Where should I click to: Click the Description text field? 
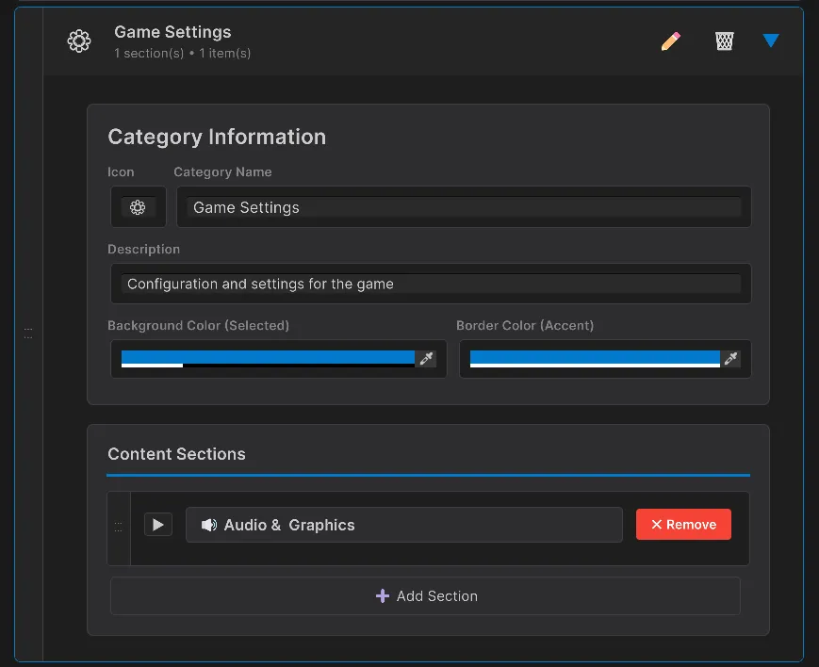point(430,284)
